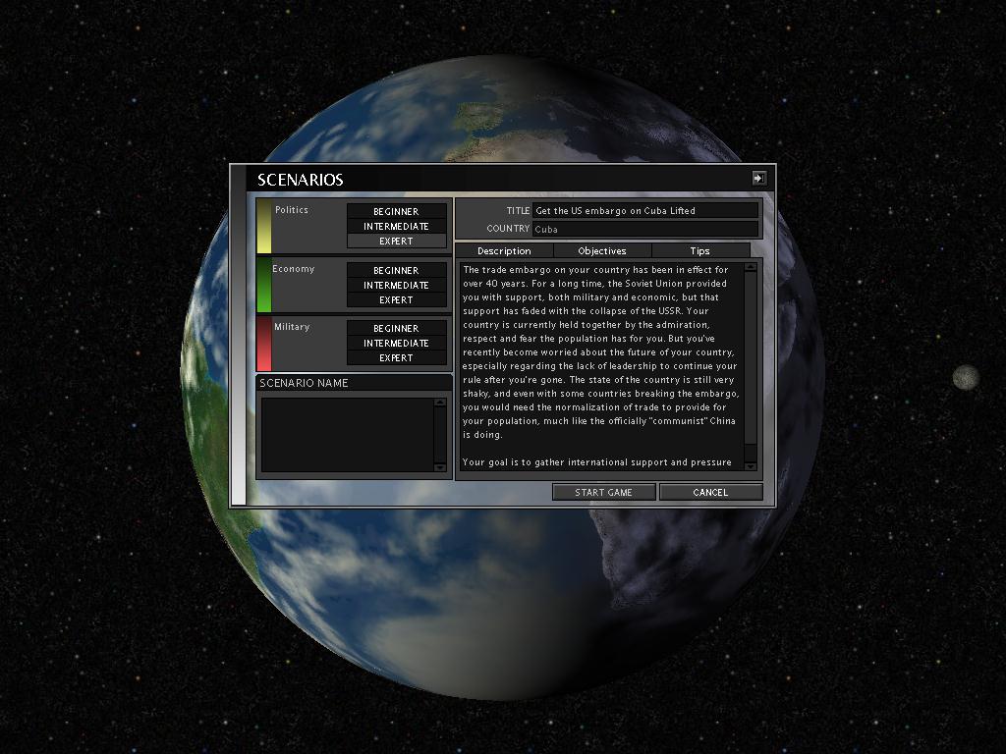Select Military Intermediate difficulty
Screen dimensions: 1006x754
pyautogui.click(x=397, y=343)
